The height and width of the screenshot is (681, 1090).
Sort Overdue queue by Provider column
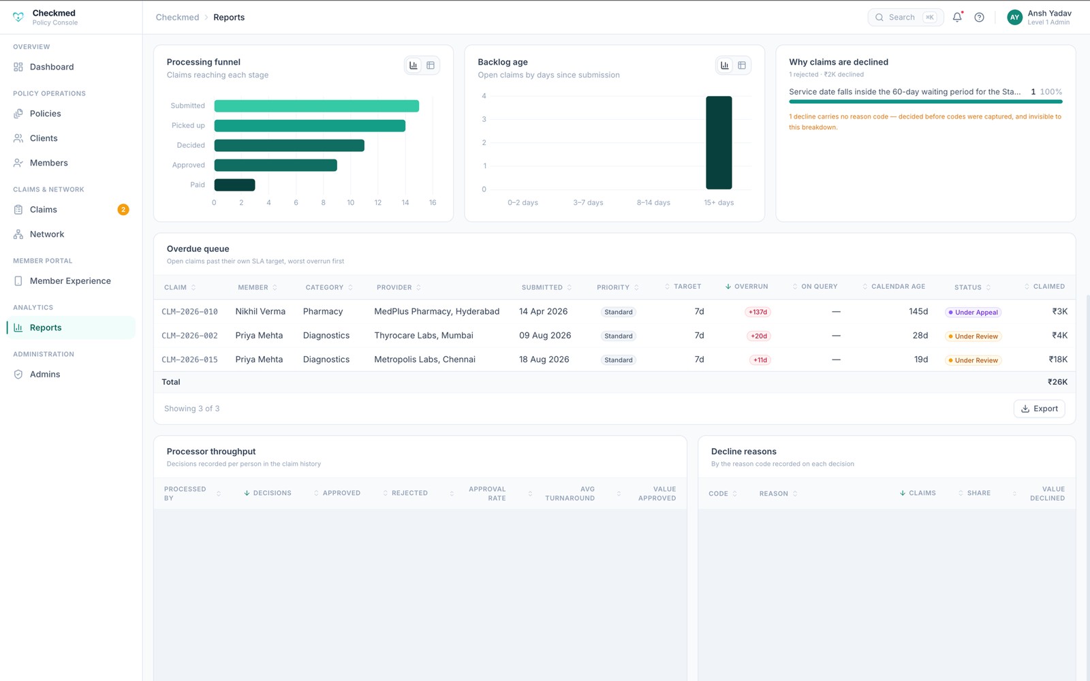399,287
